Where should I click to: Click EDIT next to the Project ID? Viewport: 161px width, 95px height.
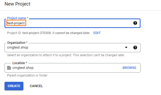[97, 33]
